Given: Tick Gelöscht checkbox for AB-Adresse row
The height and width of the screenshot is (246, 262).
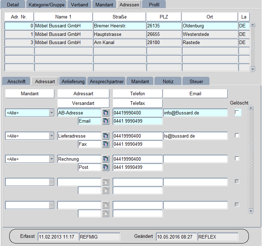Looking at the screenshot, I should (237, 112).
